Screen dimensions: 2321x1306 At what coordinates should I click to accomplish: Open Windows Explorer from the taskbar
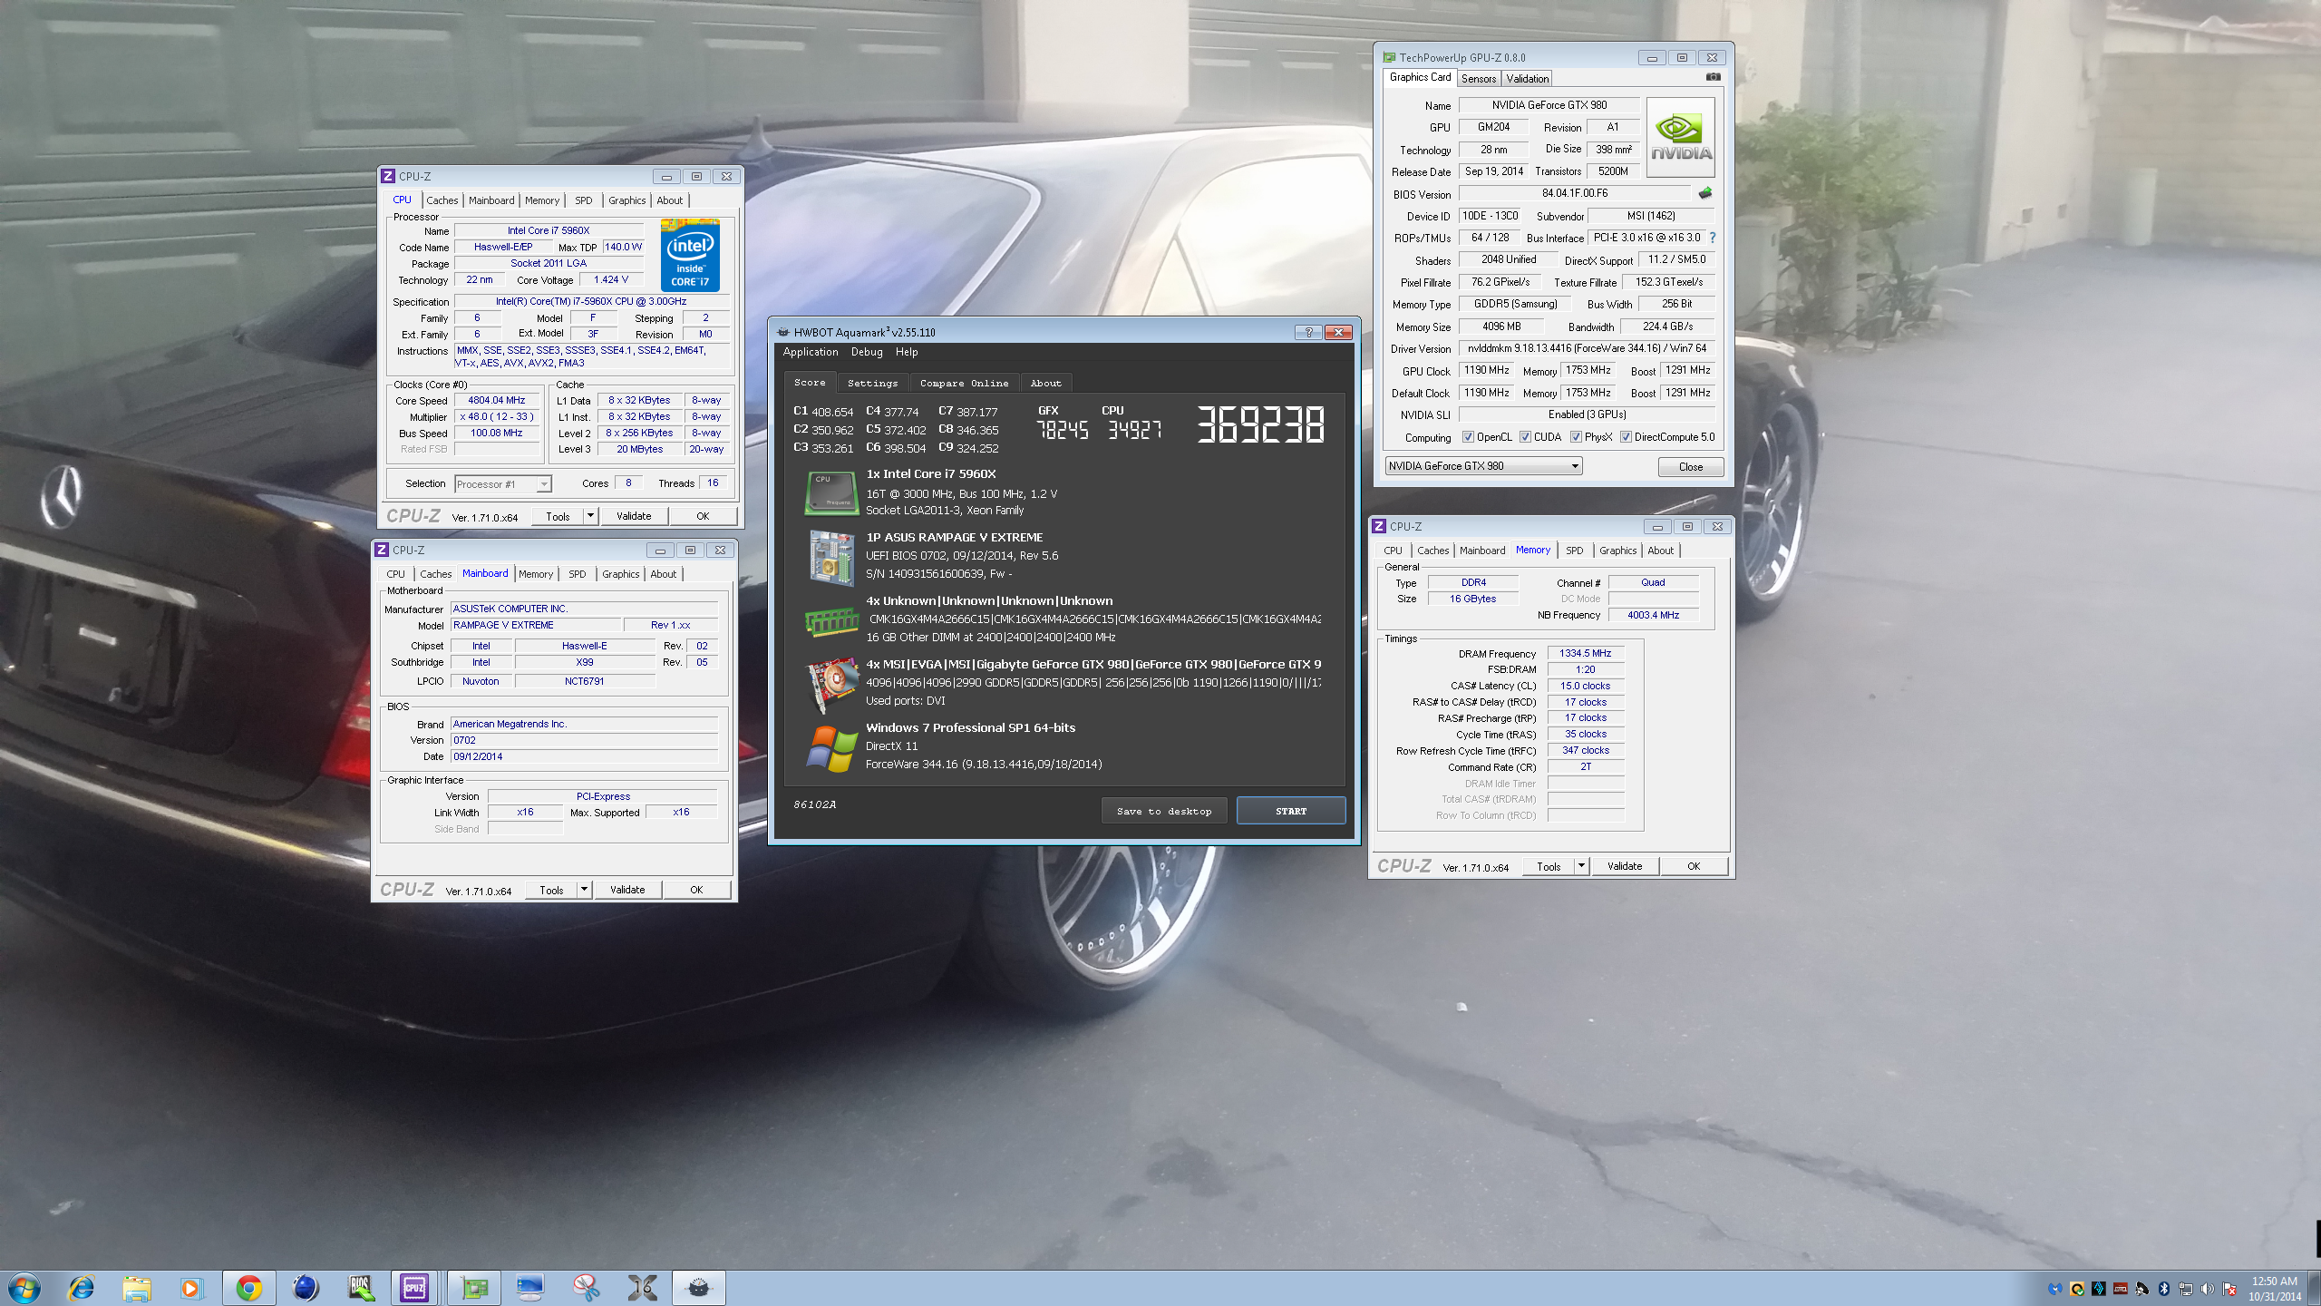137,1287
